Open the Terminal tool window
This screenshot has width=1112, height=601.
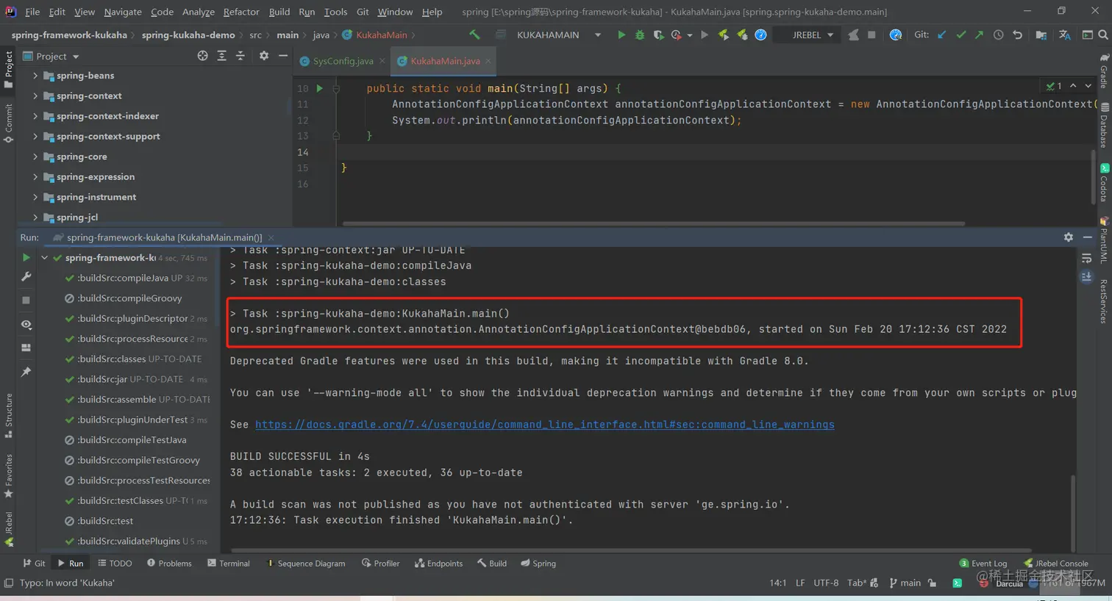229,564
